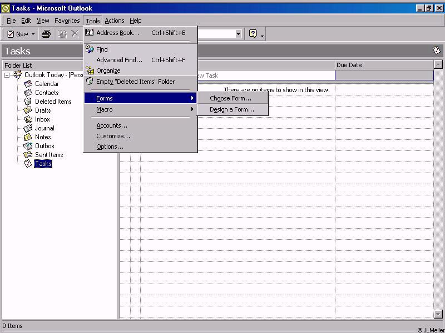Click Address Book... in Tools menu
This screenshot has width=445, height=333.
tap(117, 33)
